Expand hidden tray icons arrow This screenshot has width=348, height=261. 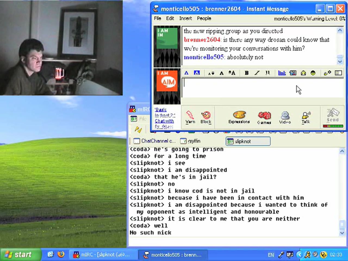(x=299, y=255)
